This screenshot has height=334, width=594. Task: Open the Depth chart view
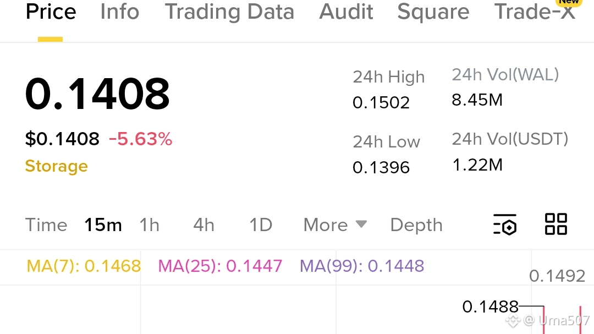click(416, 225)
